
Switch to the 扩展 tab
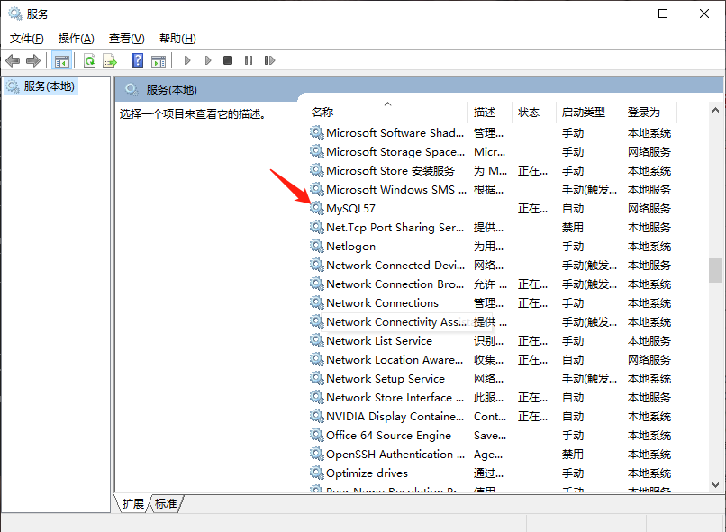(133, 503)
